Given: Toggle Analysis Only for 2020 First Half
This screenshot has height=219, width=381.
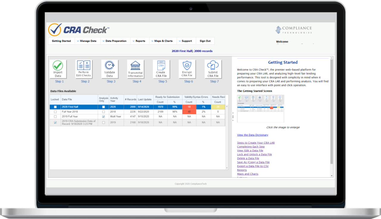Looking at the screenshot, I should coord(104,107).
